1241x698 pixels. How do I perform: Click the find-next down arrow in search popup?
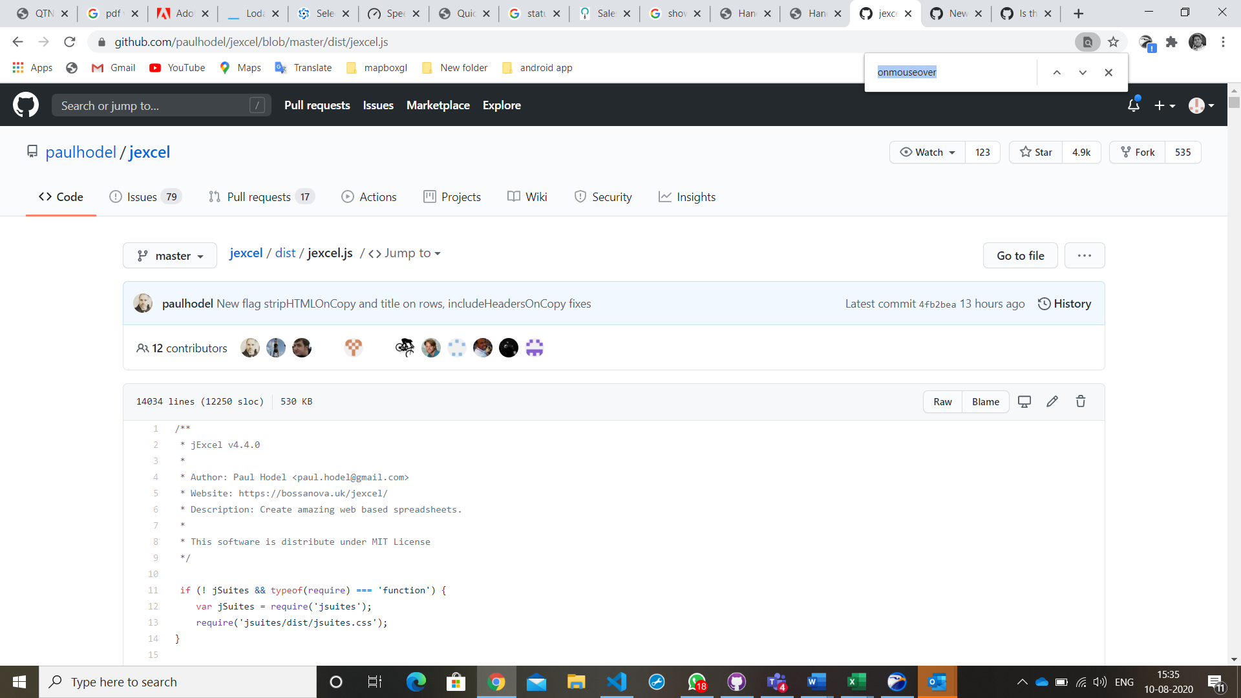tap(1083, 72)
